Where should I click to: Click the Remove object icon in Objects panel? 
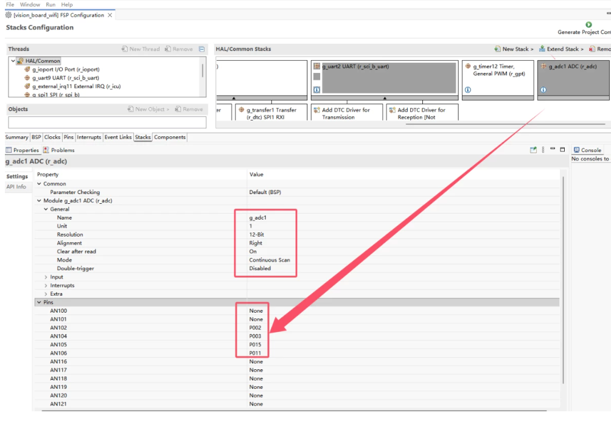click(178, 109)
